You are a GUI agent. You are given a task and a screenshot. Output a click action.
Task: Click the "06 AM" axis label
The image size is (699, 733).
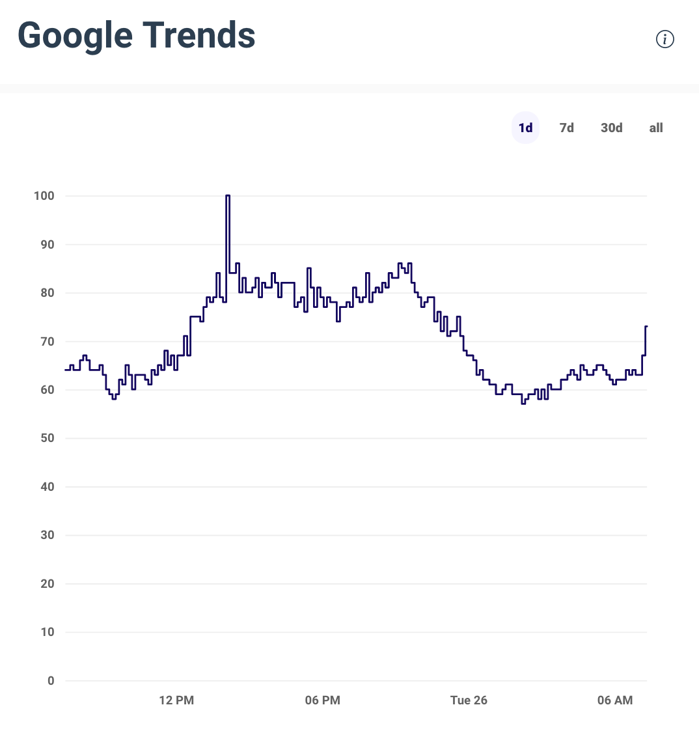point(614,700)
